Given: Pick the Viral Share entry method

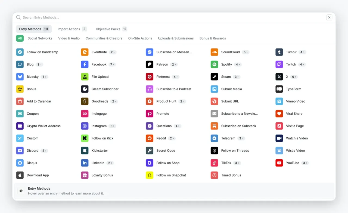Looking at the screenshot, I should 289,114.
